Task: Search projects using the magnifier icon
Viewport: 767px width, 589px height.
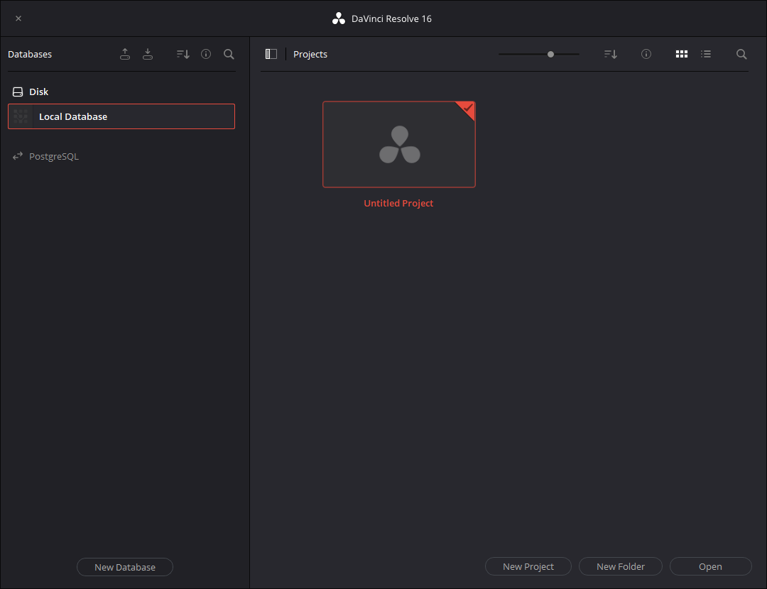Action: coord(741,54)
